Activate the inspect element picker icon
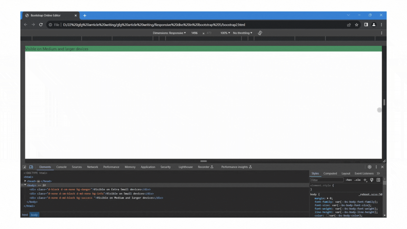Screen dimensions: 407x229 24,167
